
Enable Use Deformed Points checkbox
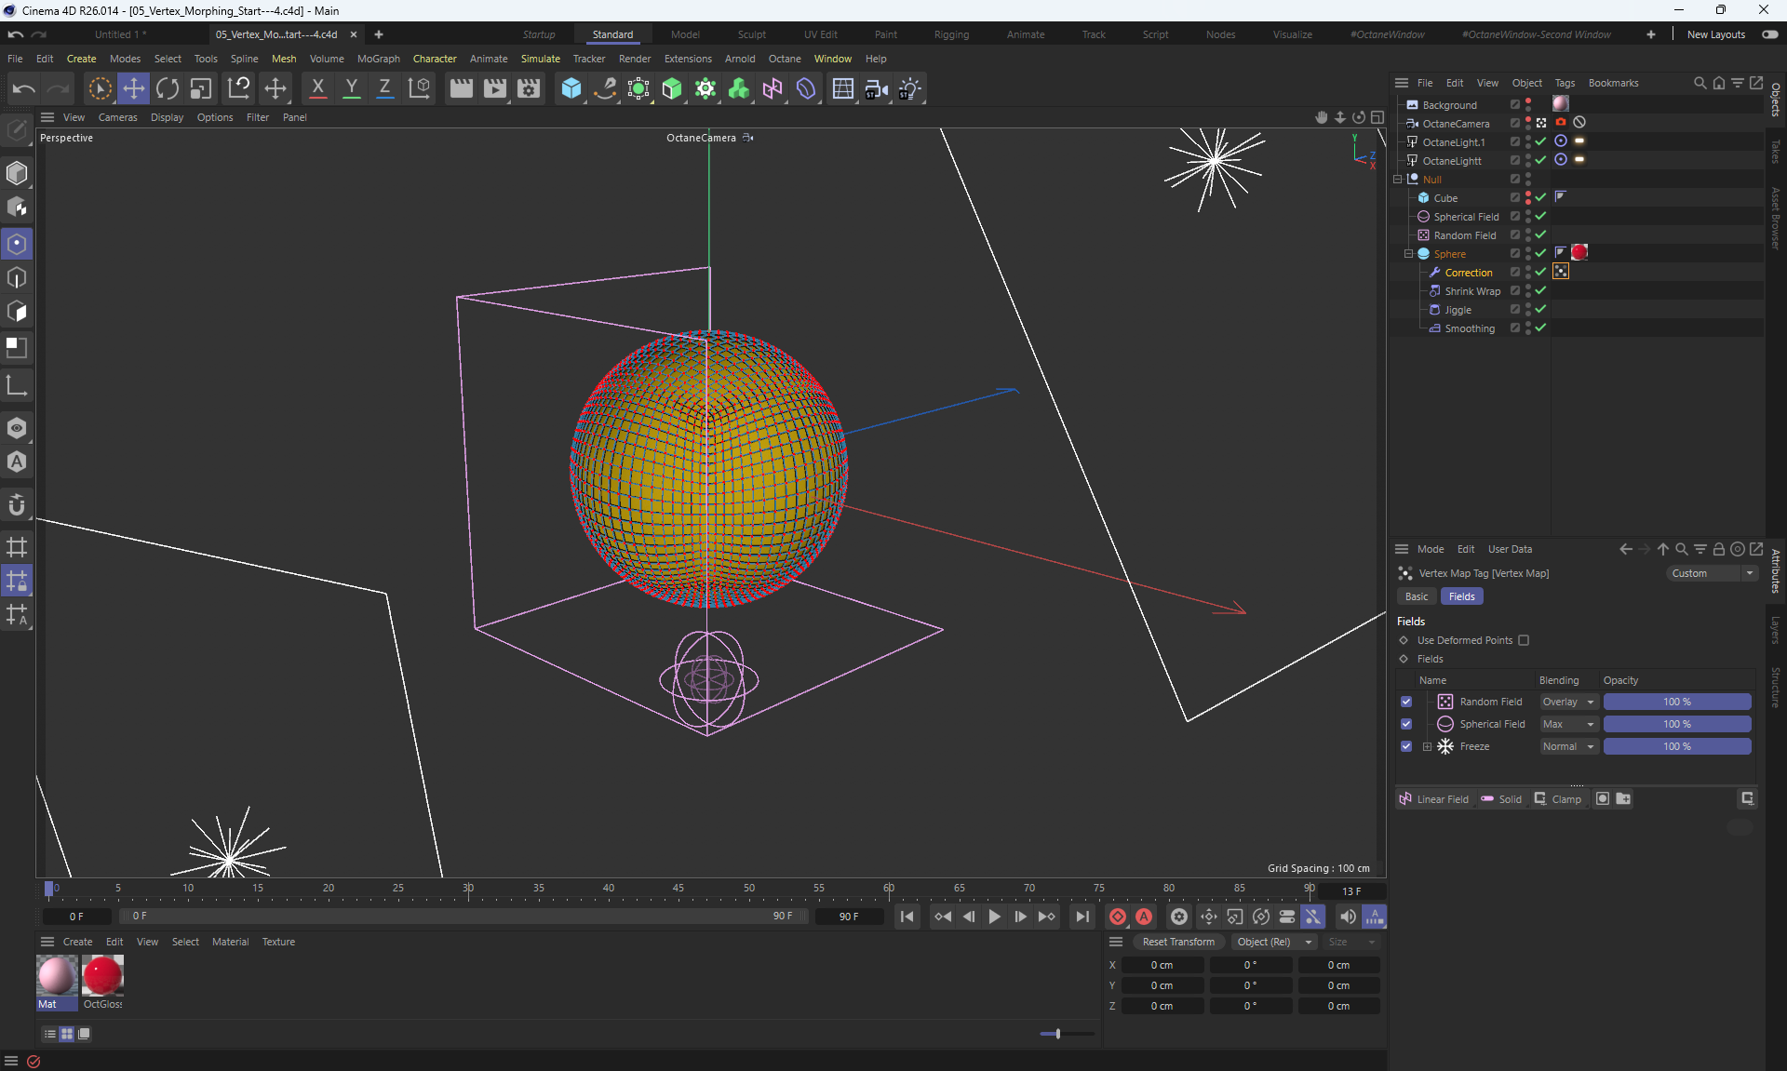1524,640
